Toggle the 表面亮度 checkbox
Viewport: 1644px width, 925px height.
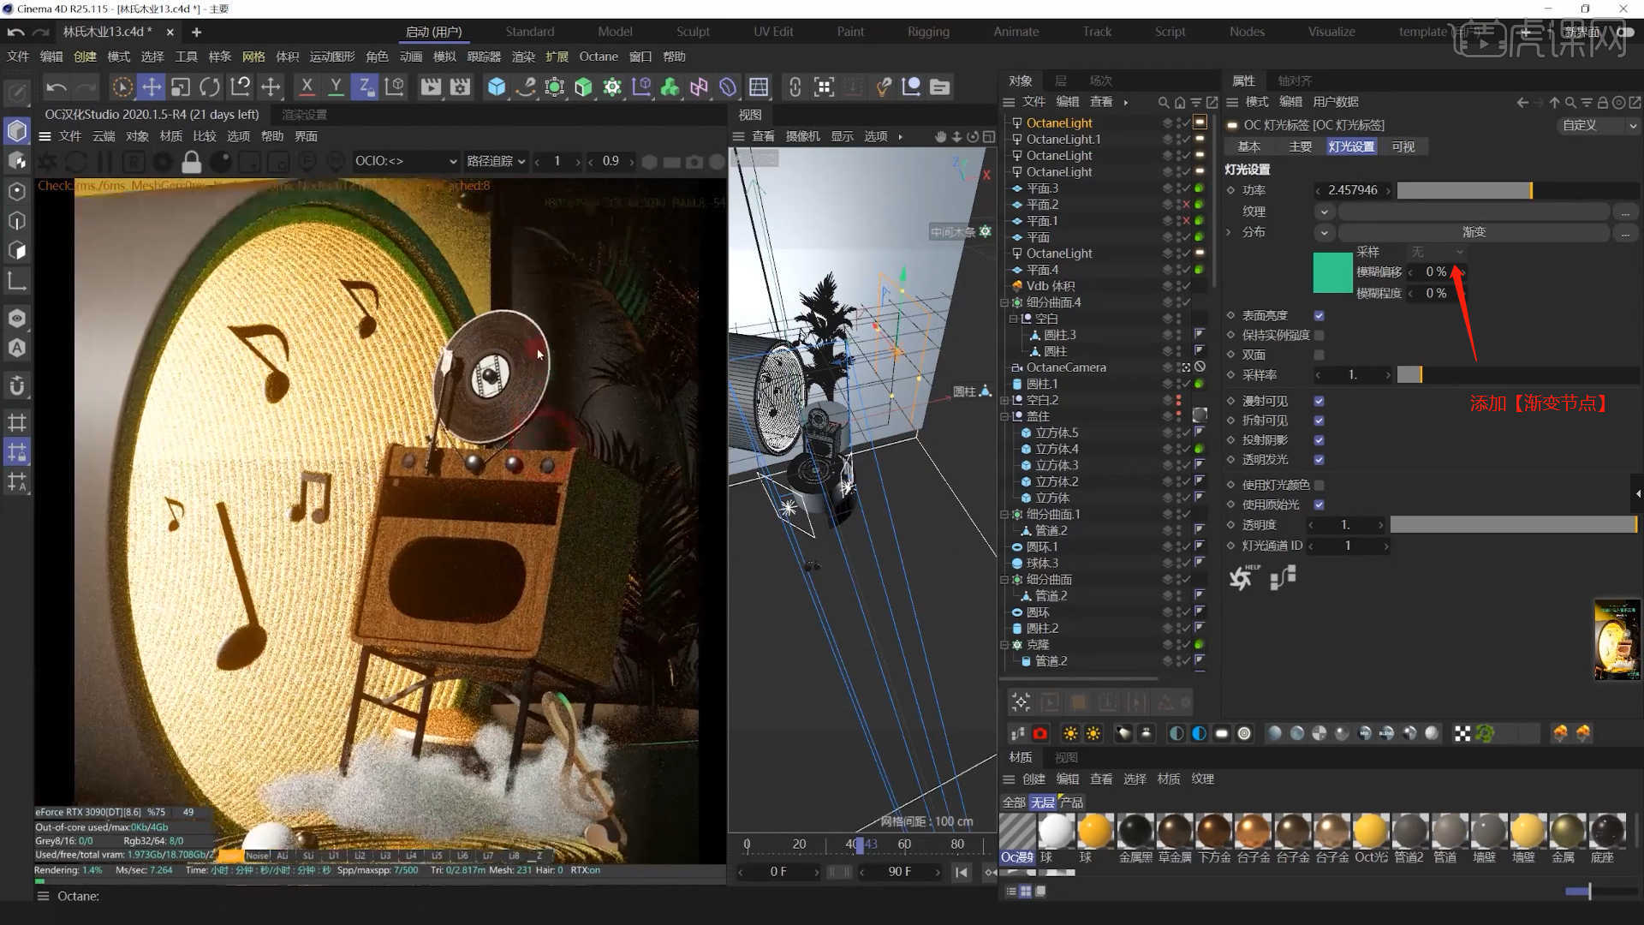(x=1319, y=315)
